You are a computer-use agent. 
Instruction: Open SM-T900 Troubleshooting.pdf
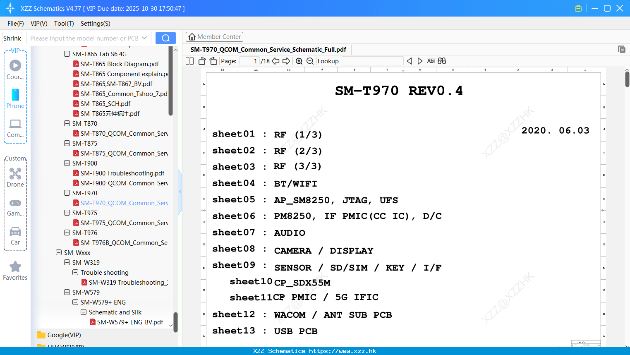coord(122,173)
